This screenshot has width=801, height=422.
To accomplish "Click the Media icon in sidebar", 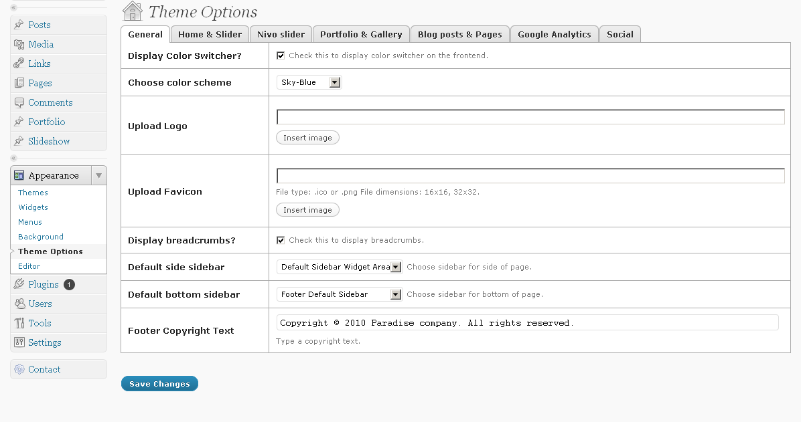I will pos(19,44).
